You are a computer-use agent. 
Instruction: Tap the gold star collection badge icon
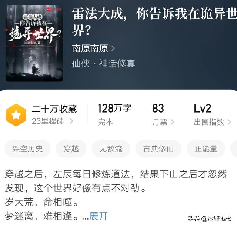16,115
